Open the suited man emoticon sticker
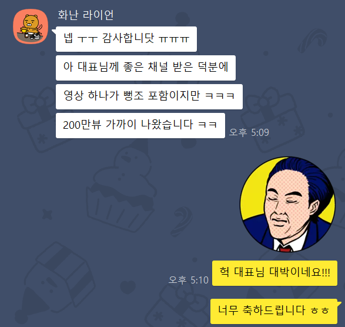This screenshot has height=327, width=345. [287, 204]
